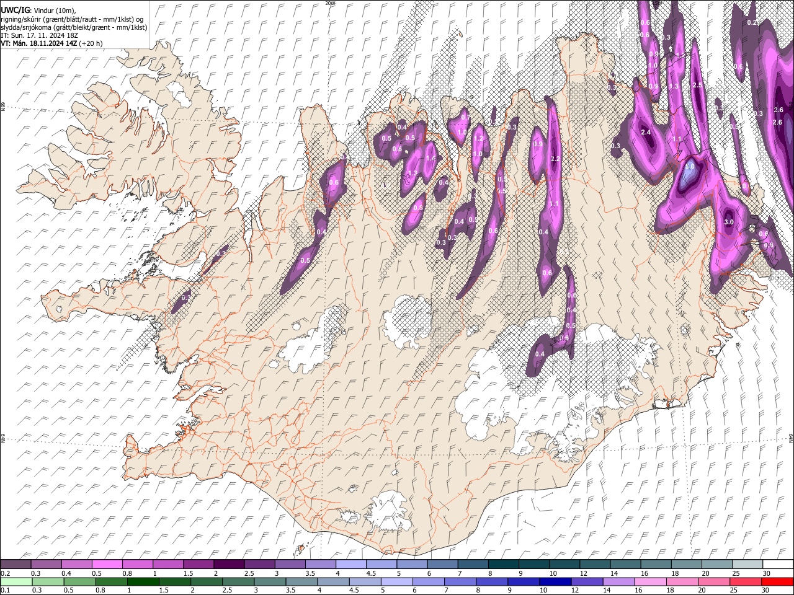
Task: Pick the bright pink 0.5 snow scale swatch
Action: pyautogui.click(x=107, y=565)
